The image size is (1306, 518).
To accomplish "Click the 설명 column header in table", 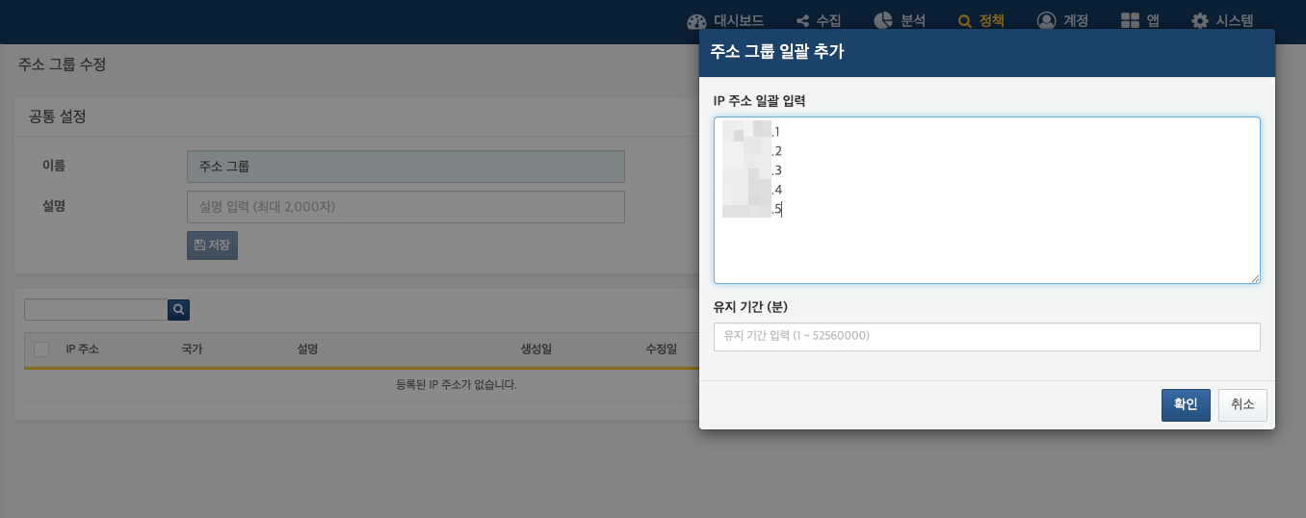I will 307,350.
